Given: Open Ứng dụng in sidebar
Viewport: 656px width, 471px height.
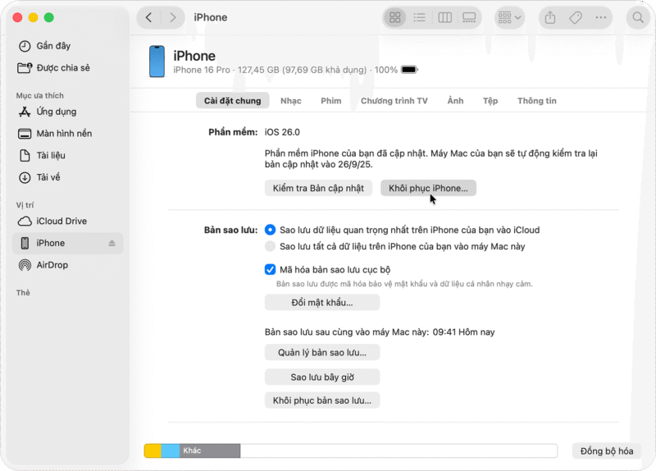Looking at the screenshot, I should pos(68,112).
